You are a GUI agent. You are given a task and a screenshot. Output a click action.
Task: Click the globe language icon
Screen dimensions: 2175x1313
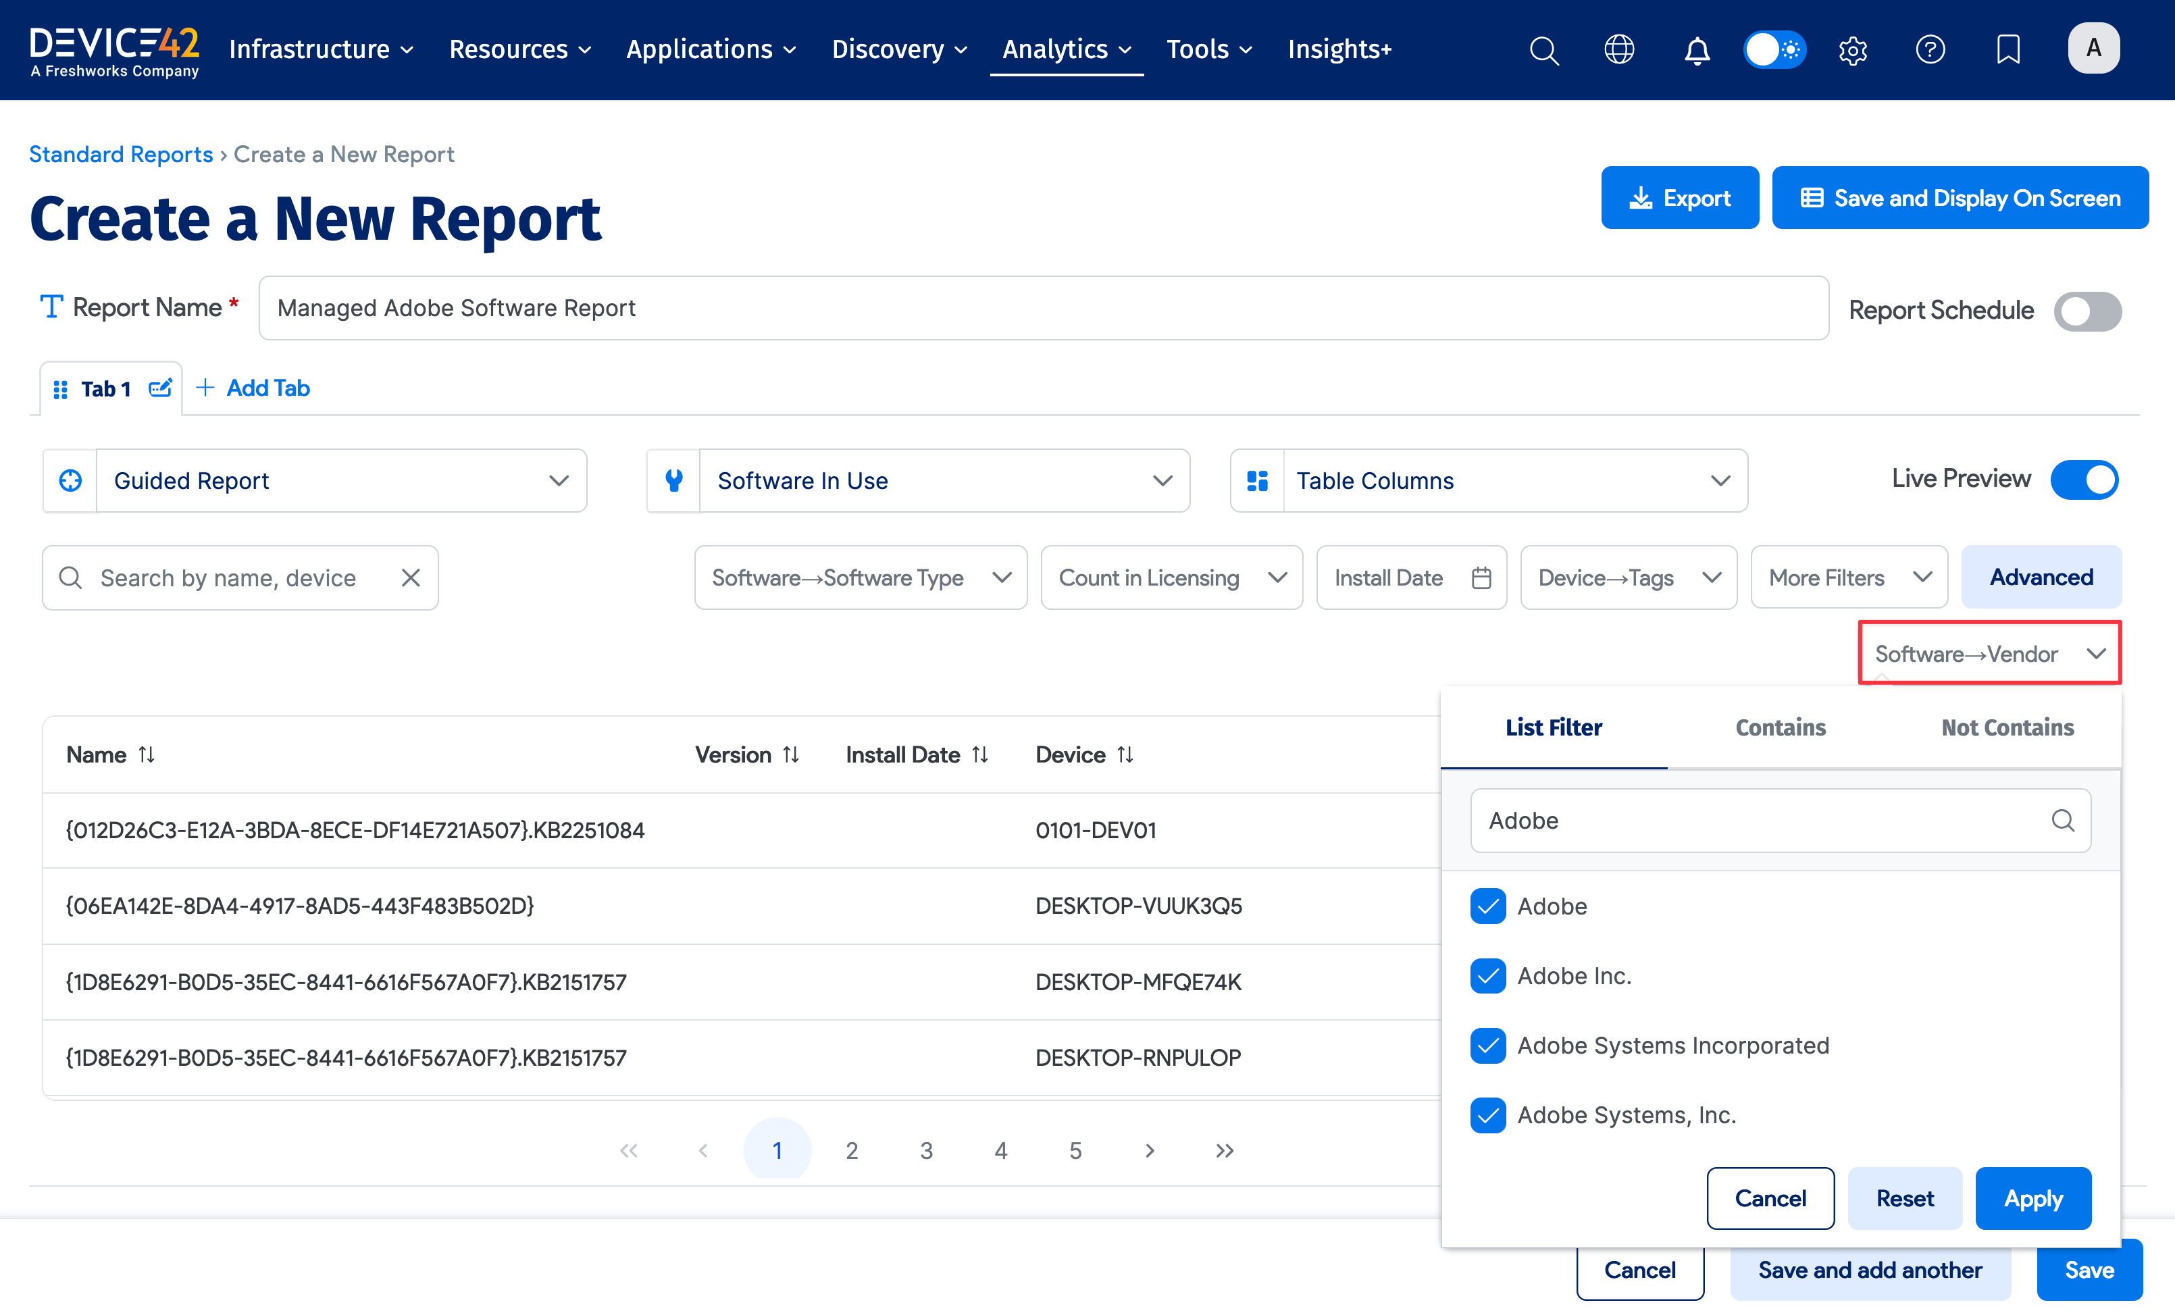(x=1619, y=49)
